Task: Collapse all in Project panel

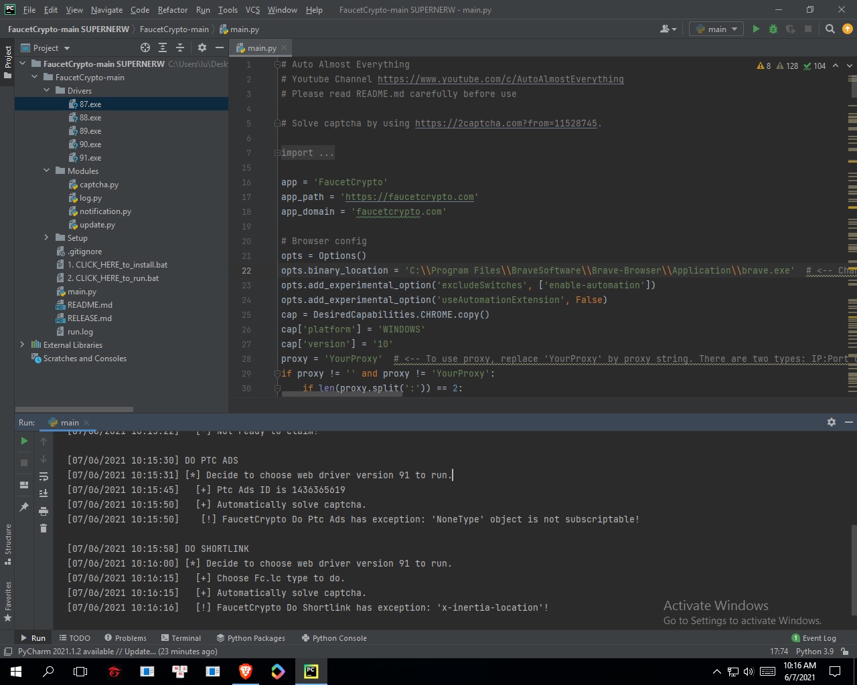Action: point(180,47)
